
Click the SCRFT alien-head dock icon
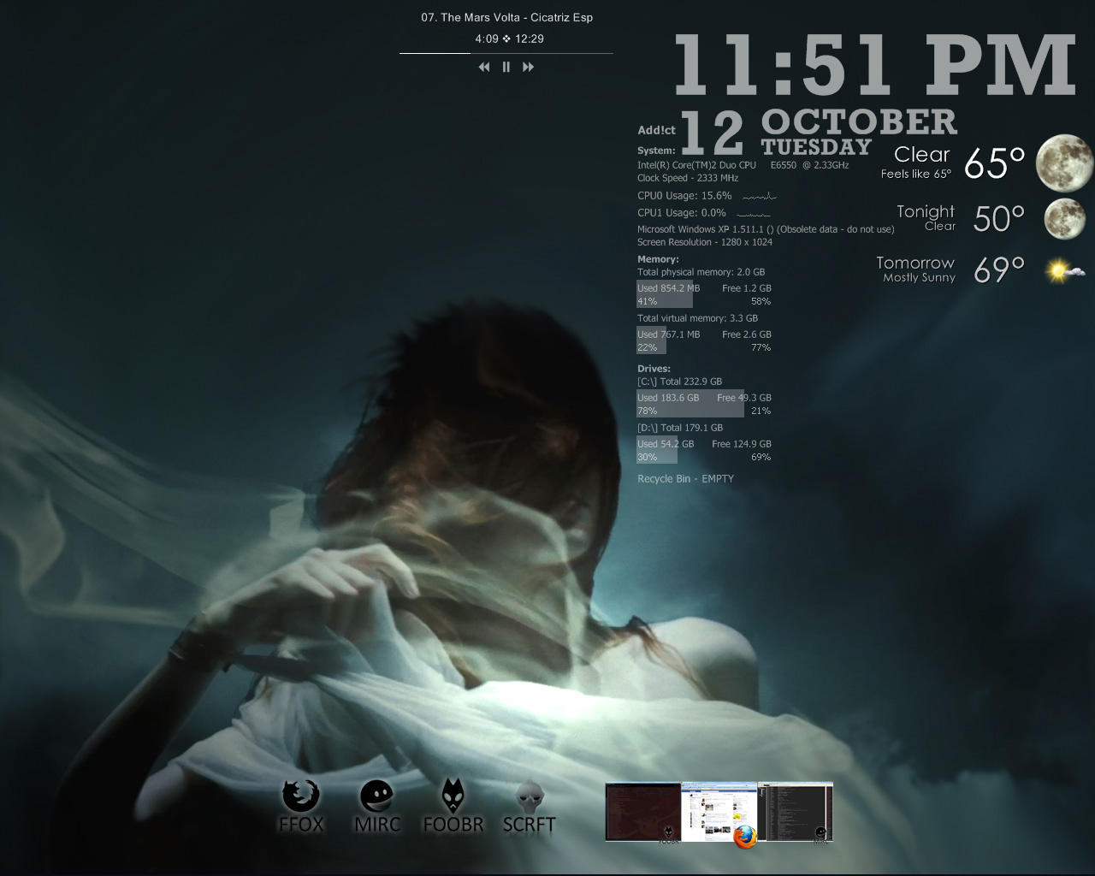[x=530, y=806]
